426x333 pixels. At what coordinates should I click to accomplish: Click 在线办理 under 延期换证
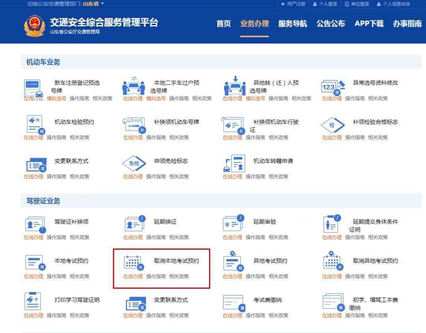tap(133, 237)
